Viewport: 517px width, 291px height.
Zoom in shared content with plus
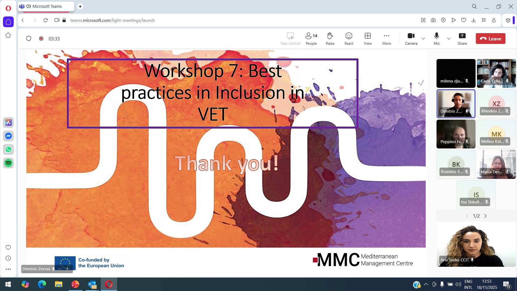click(67, 269)
